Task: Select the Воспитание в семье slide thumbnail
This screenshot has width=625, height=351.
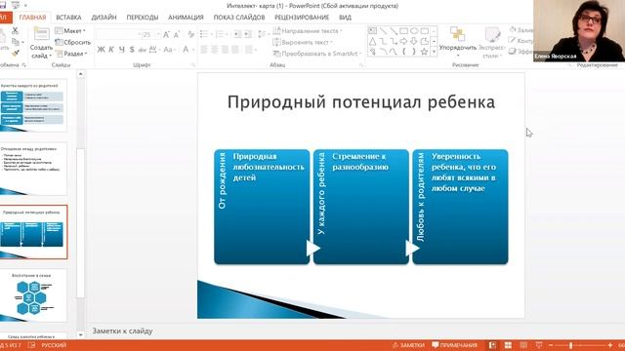Action: click(33, 295)
